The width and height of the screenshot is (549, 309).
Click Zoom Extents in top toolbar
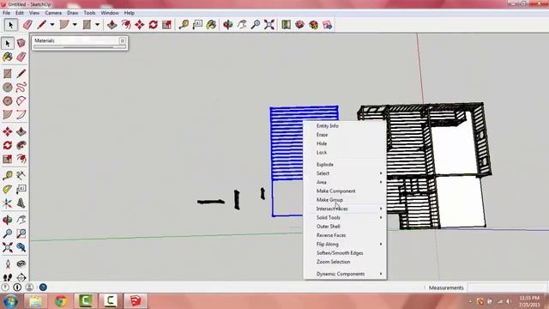pyautogui.click(x=269, y=25)
